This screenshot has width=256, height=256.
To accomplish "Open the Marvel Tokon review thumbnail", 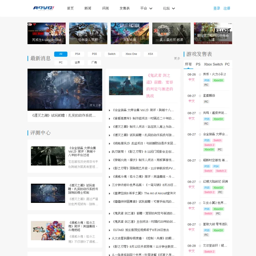I will point(48,231).
